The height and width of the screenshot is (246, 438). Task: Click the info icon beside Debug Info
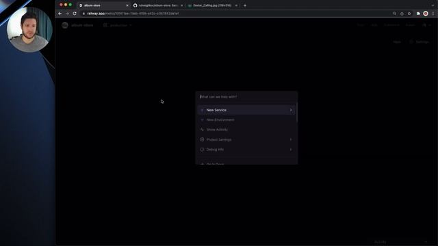[202, 150]
